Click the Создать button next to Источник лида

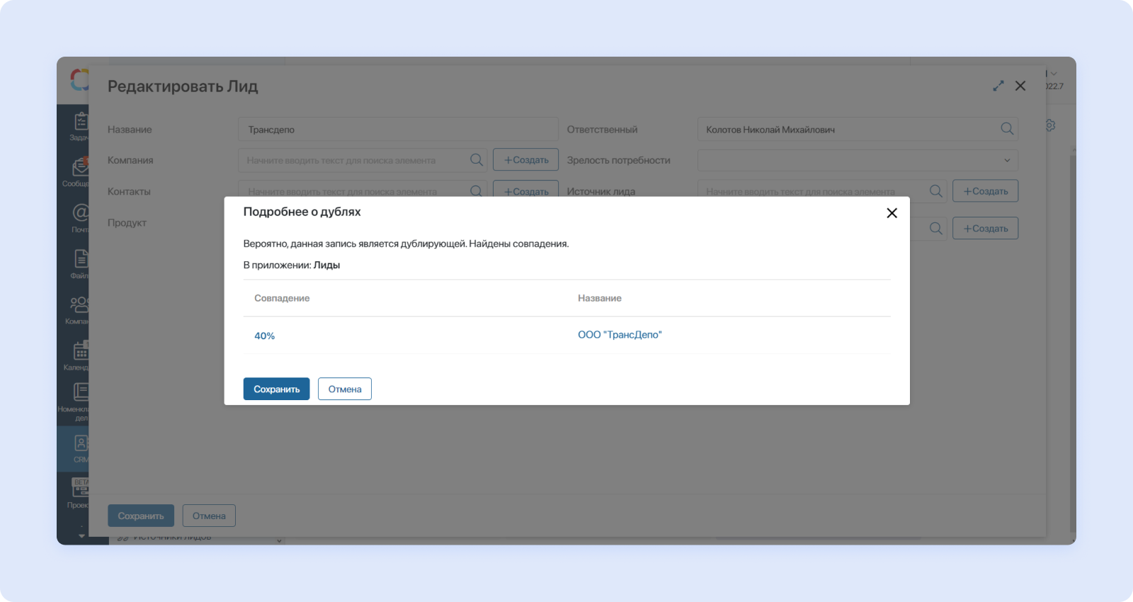pos(985,191)
